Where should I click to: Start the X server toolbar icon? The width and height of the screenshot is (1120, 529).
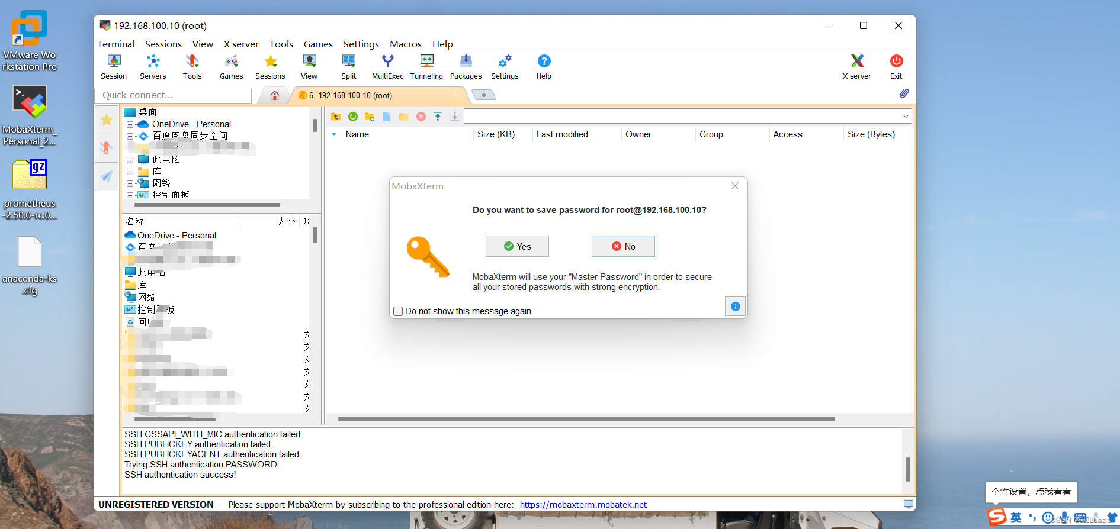[857, 67]
